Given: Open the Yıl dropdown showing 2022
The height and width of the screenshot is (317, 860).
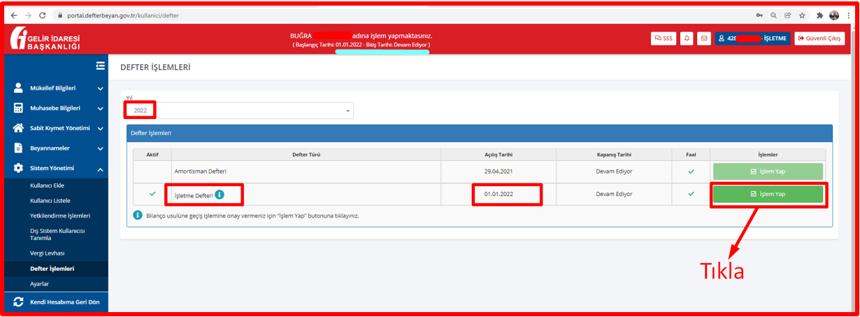Looking at the screenshot, I should click(239, 111).
